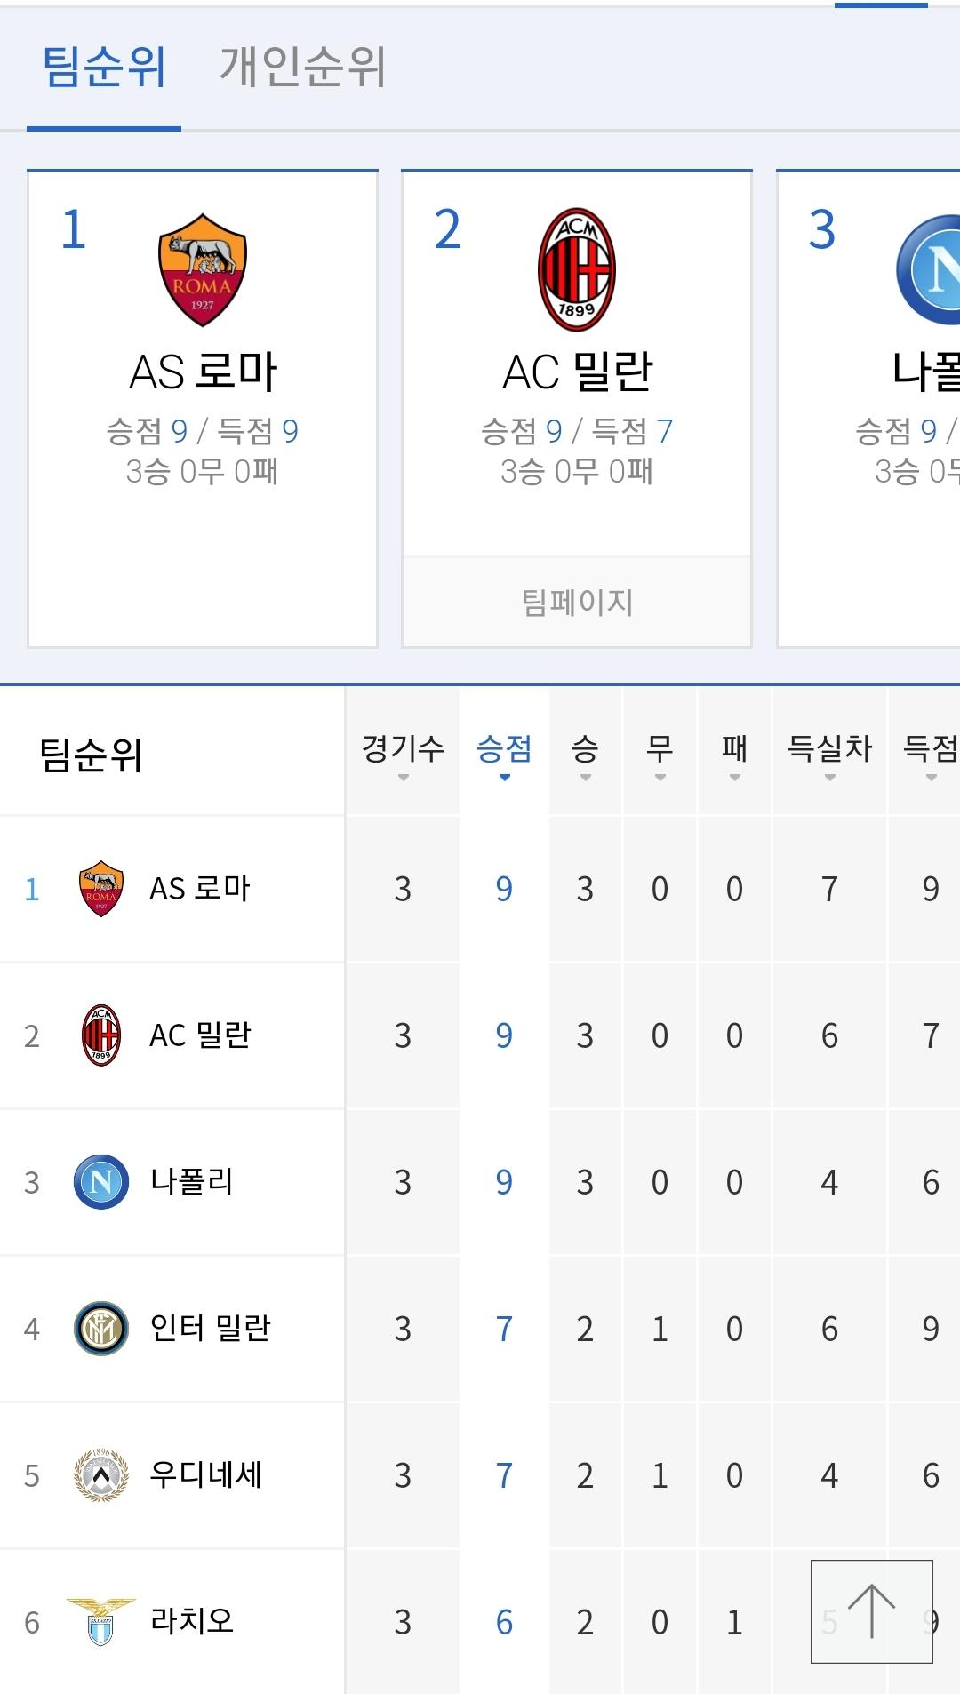Click the AC Milan crest in the second-place card

[577, 269]
